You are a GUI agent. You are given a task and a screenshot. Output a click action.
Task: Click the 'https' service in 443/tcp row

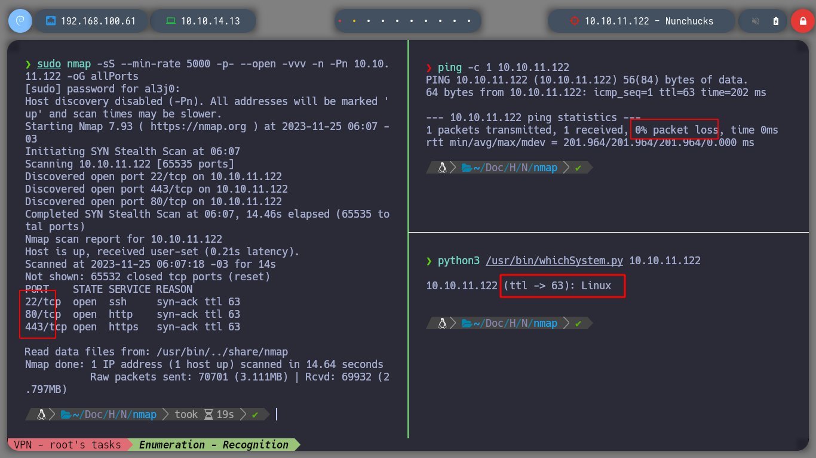[124, 327]
